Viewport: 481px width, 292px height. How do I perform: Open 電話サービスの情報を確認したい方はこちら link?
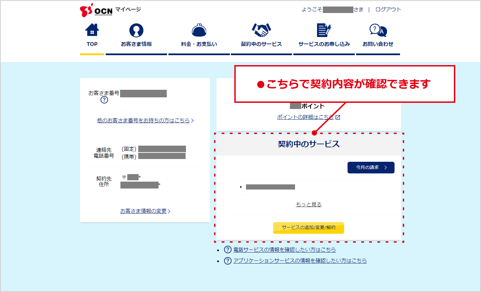click(285, 250)
